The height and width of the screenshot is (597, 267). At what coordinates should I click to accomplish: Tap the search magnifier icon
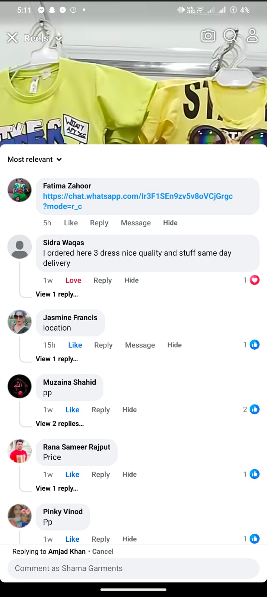click(230, 36)
